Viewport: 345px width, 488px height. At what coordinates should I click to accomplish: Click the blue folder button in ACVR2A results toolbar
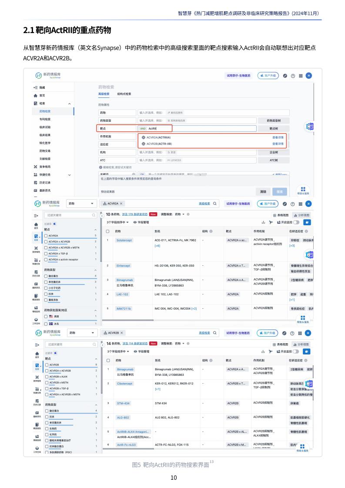307,222
